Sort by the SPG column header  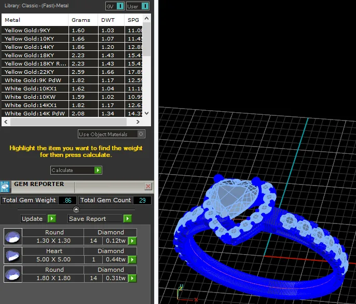(x=134, y=20)
